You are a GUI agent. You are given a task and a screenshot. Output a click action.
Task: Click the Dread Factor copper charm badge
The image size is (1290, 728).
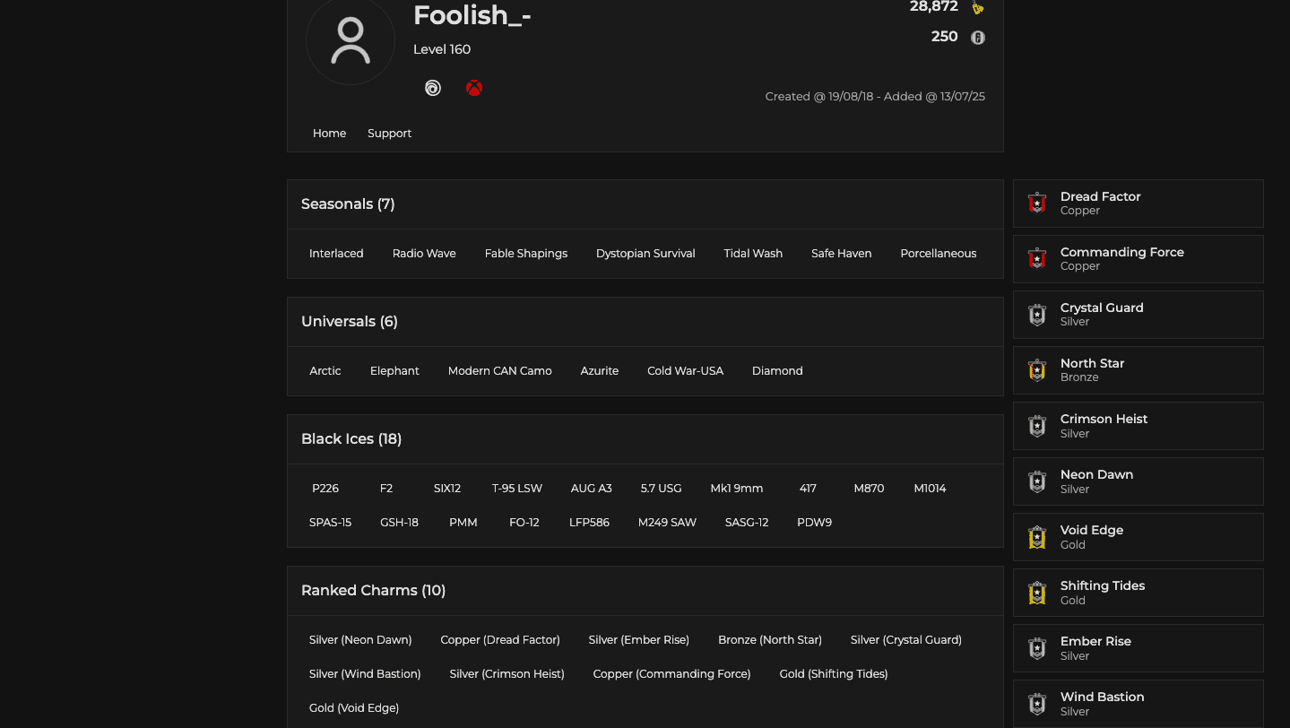[1036, 203]
